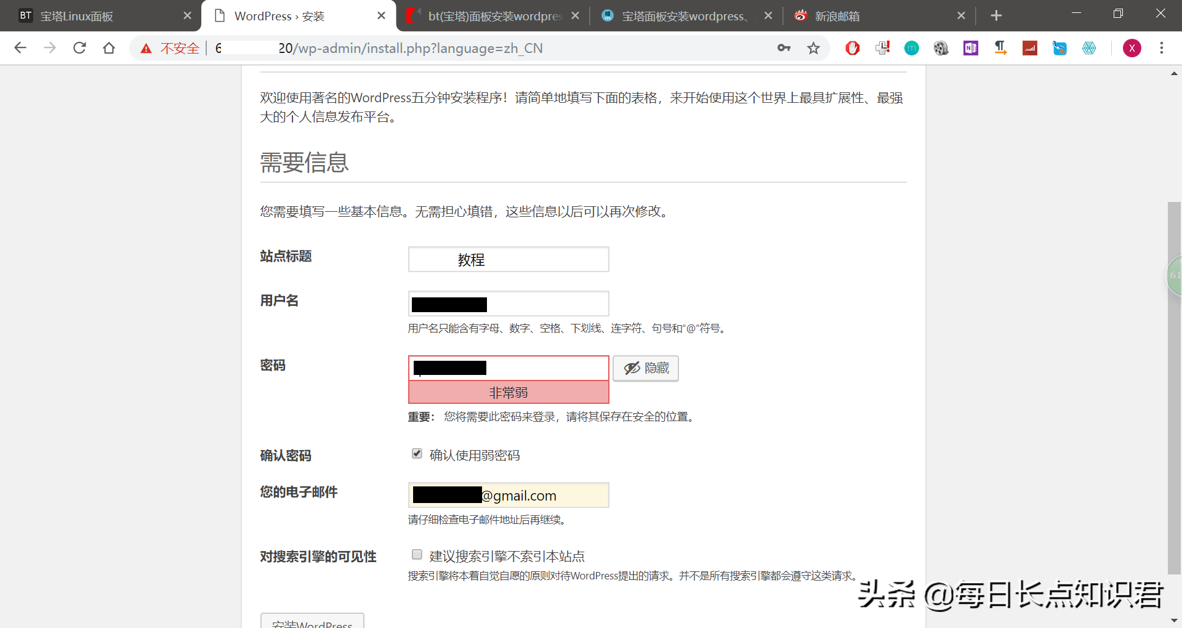Open a new browser tab
Screen dimensions: 1182x628
pyautogui.click(x=997, y=15)
